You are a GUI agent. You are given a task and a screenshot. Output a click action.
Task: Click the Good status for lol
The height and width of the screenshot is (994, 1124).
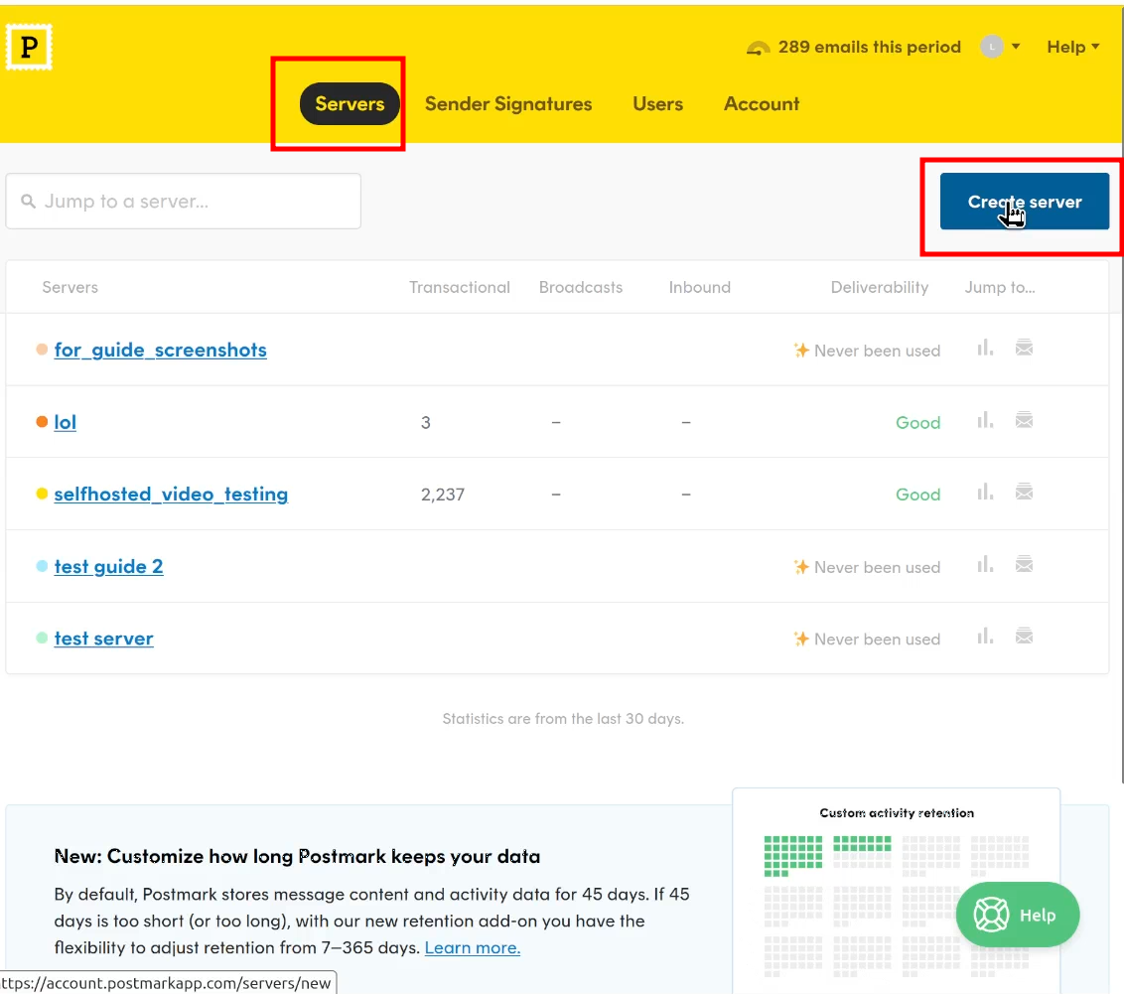(x=917, y=423)
